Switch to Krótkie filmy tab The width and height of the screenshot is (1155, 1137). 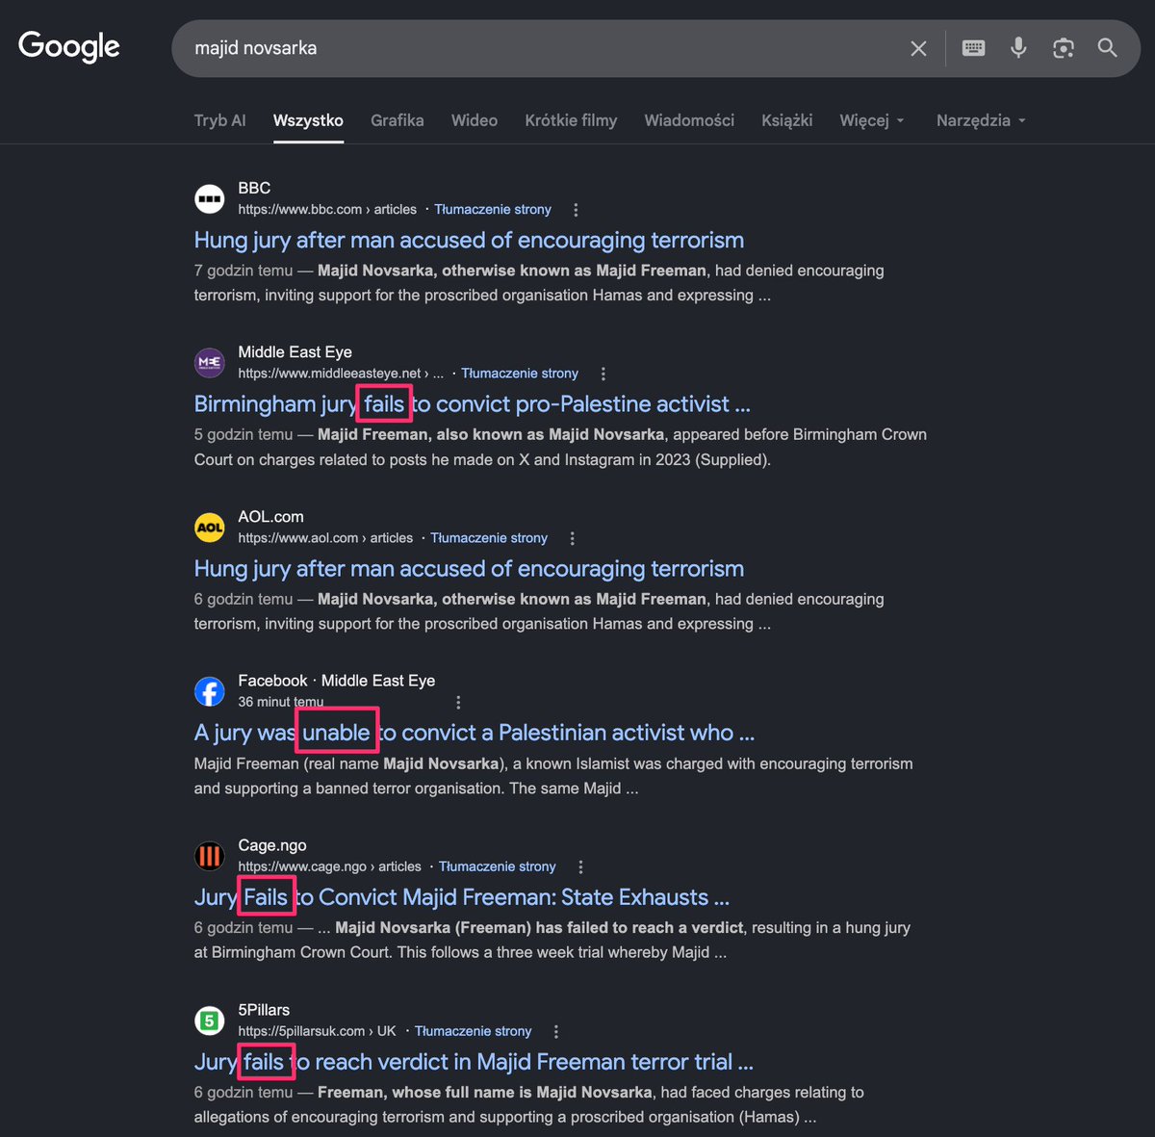click(x=571, y=120)
